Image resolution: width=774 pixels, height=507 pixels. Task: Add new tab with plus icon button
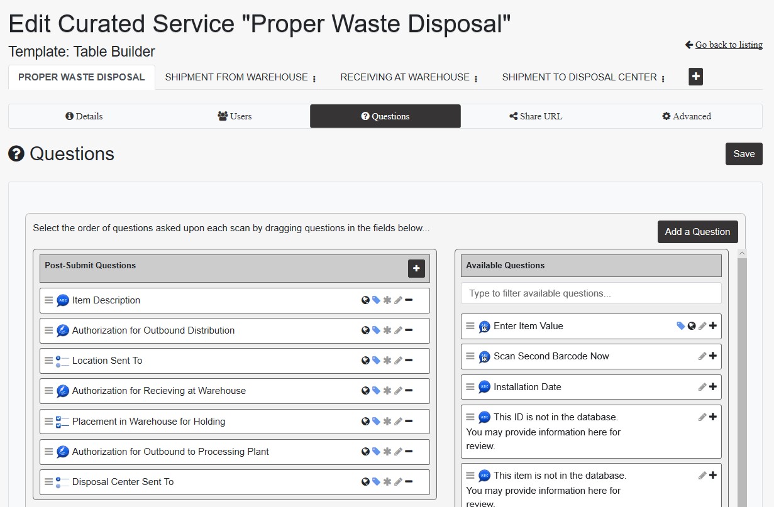(695, 77)
